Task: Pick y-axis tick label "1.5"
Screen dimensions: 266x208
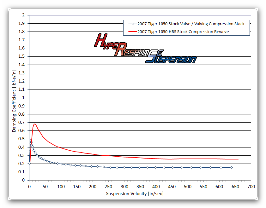Action: click(x=21, y=56)
